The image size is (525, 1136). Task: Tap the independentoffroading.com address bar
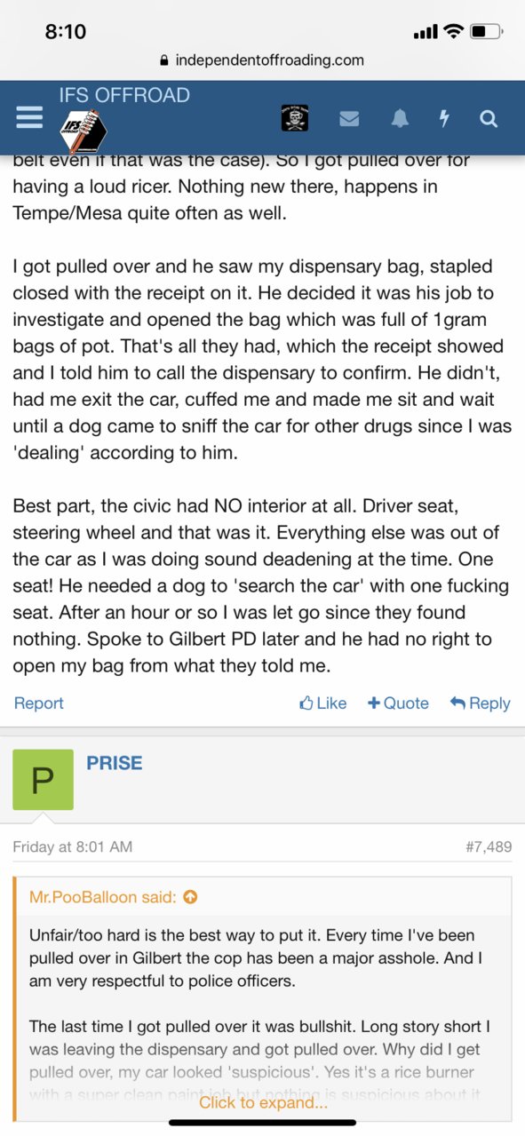pyautogui.click(x=262, y=60)
